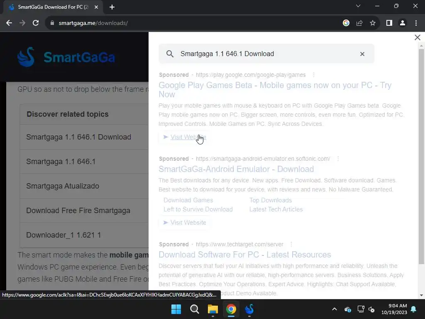Viewport: 425px width, 319px height.
Task: Share this page icon
Action: [359, 23]
